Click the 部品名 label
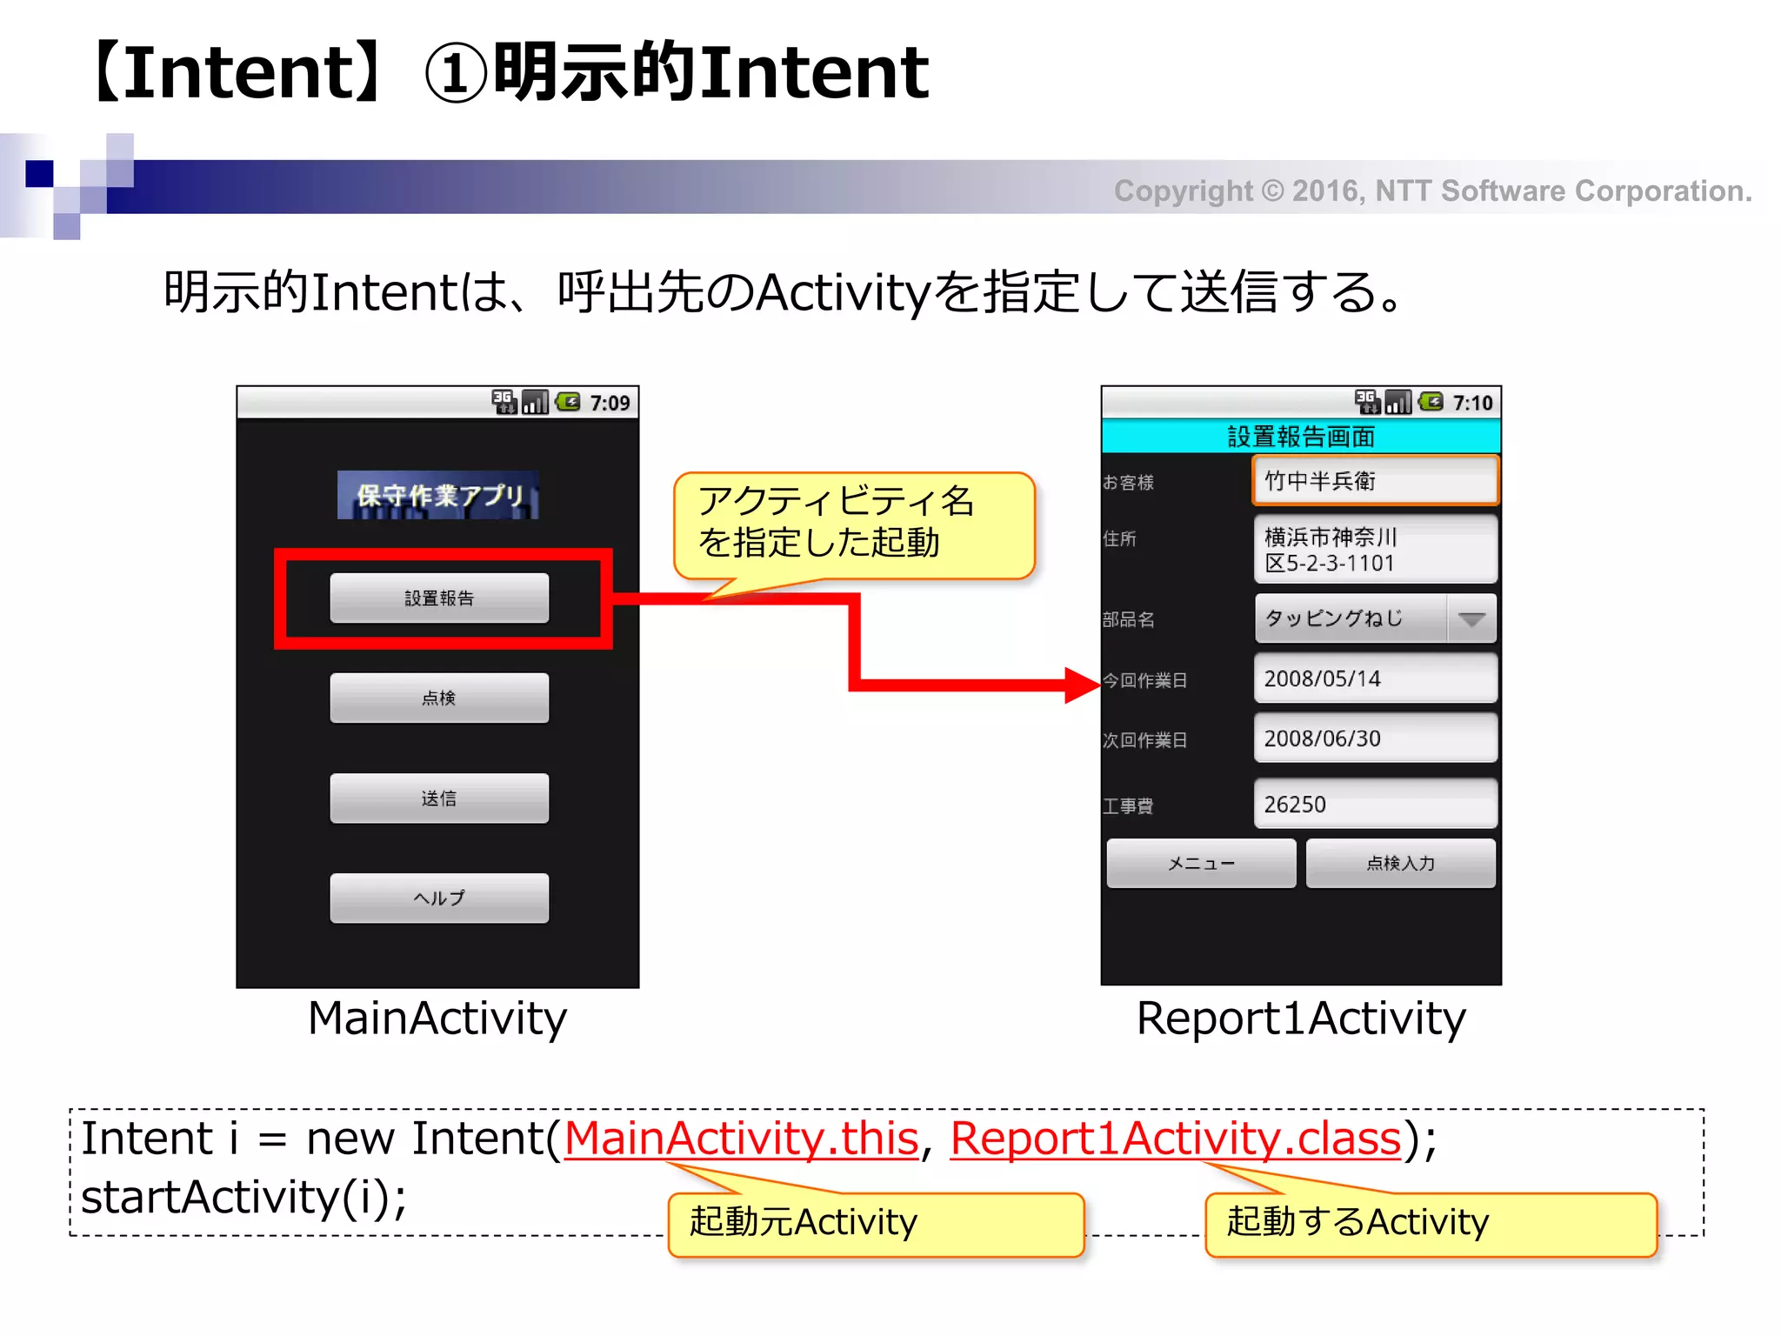 (x=1128, y=619)
